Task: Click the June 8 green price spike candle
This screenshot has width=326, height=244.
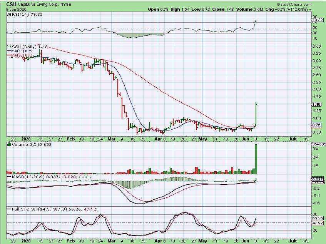Action: pyautogui.click(x=256, y=114)
